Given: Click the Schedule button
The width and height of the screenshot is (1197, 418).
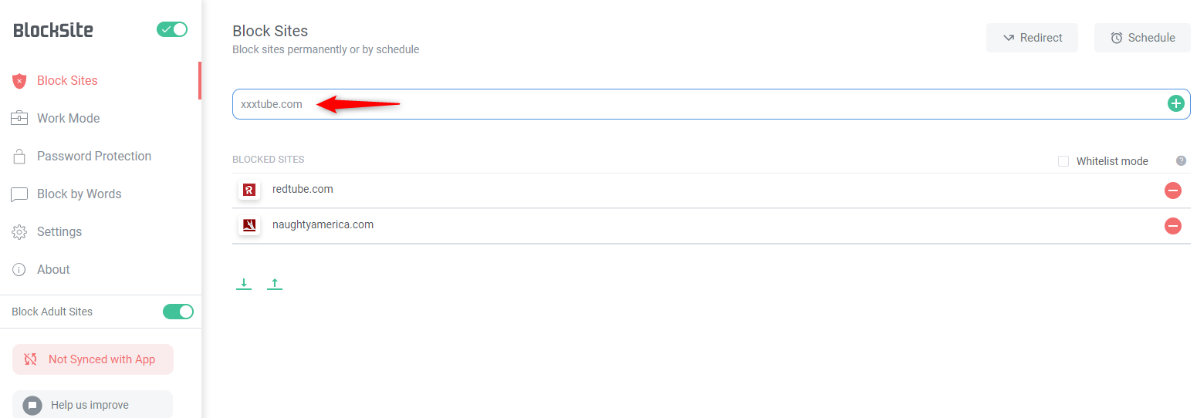Looking at the screenshot, I should point(1143,38).
